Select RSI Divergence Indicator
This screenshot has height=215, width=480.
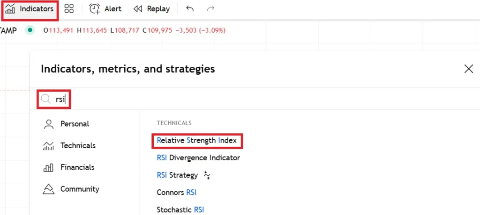198,158
